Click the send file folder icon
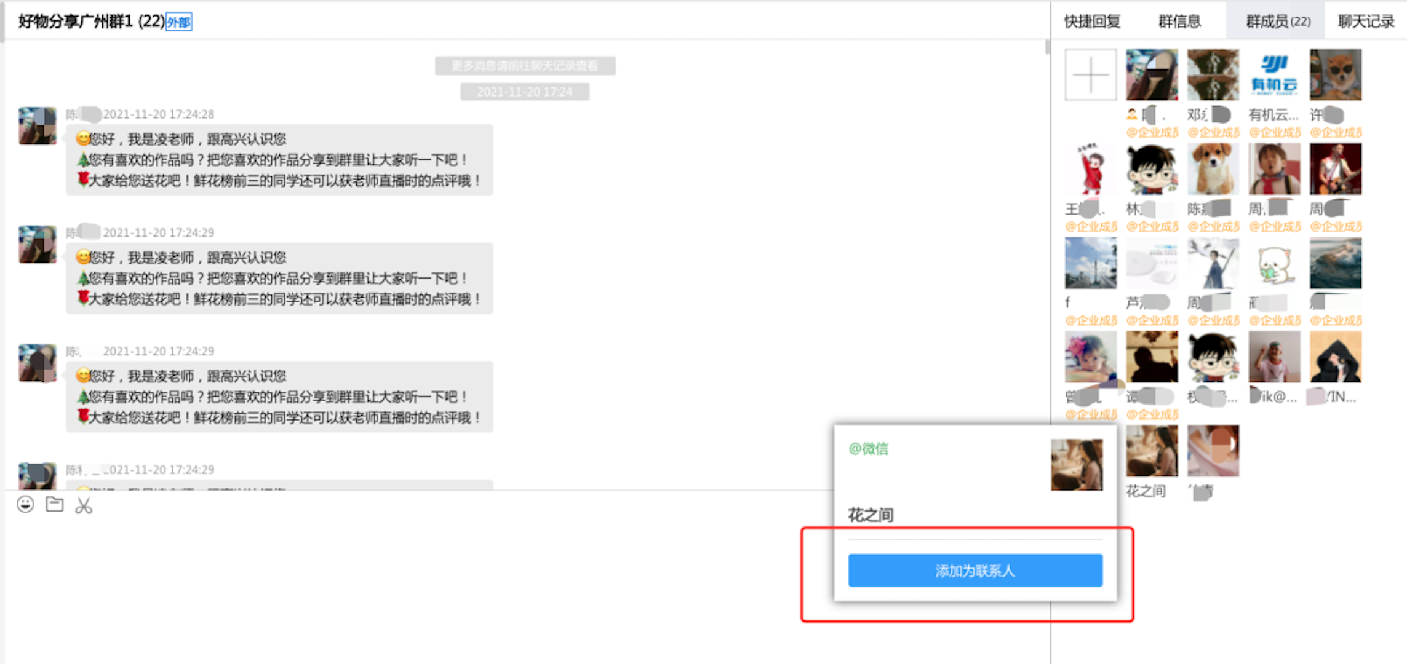 point(55,505)
